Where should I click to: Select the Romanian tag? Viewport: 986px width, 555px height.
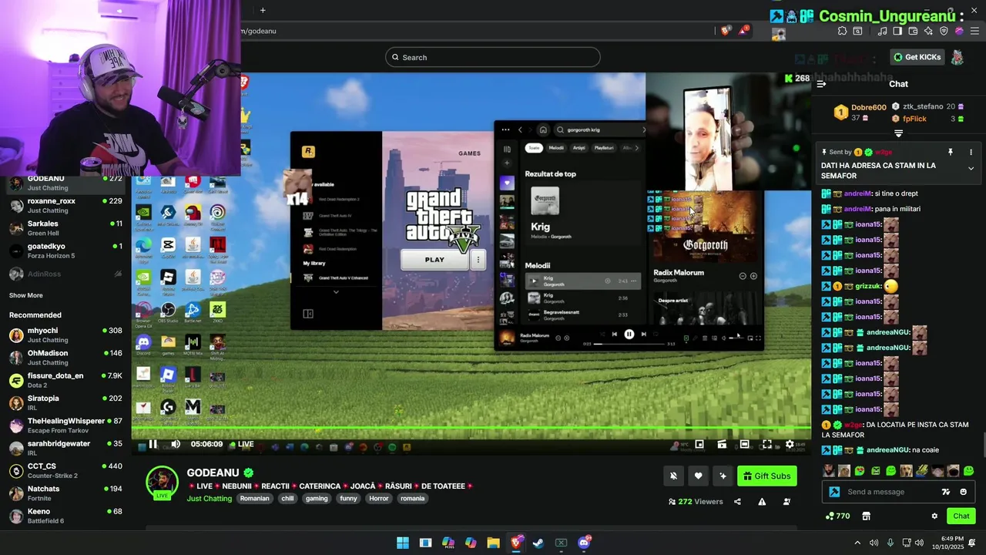[x=254, y=499]
